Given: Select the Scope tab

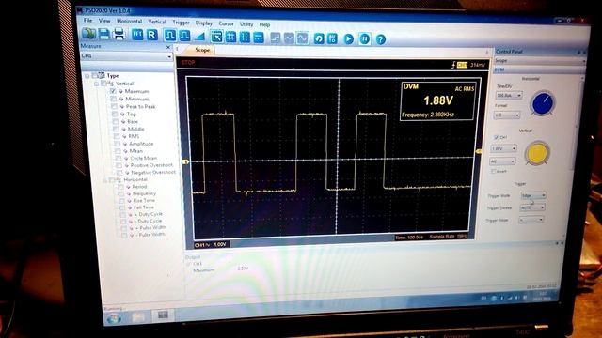Looking at the screenshot, I should click(x=201, y=50).
